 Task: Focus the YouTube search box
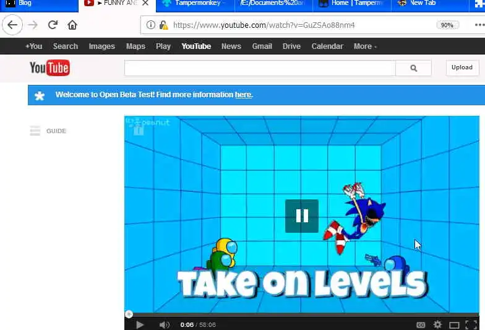coord(260,68)
